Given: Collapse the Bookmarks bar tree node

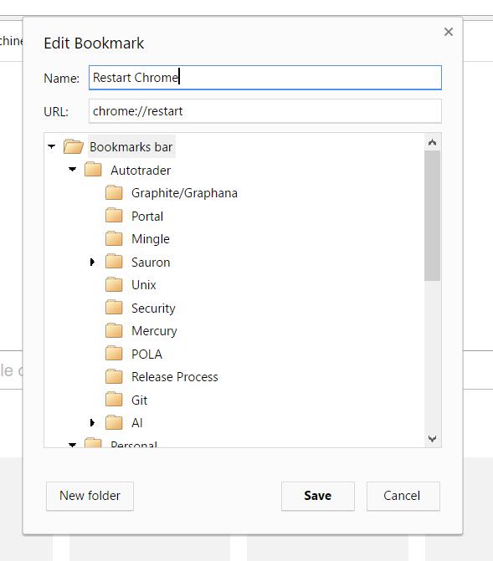Looking at the screenshot, I should 52,146.
